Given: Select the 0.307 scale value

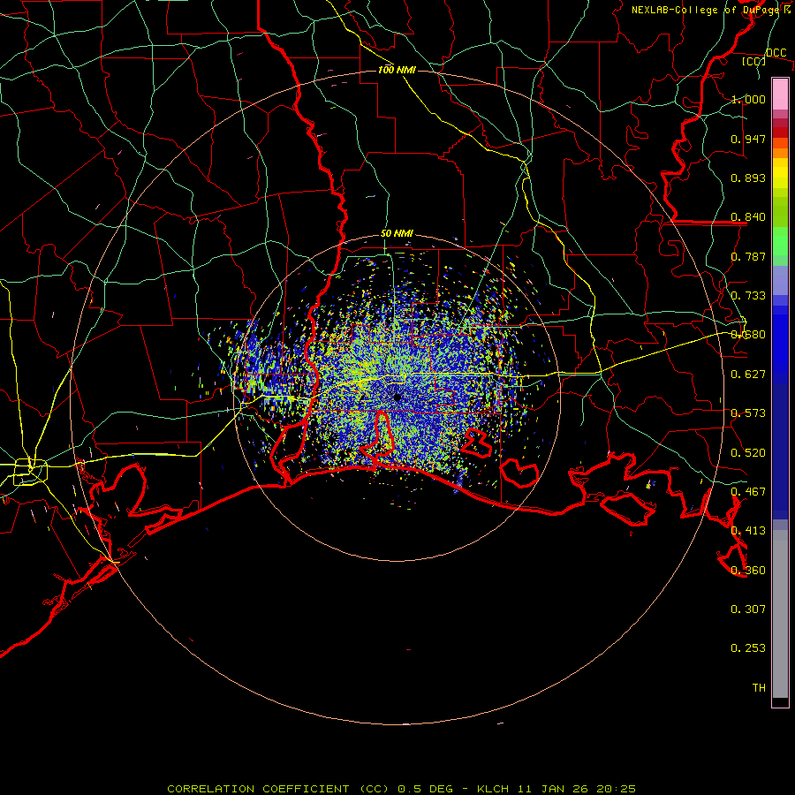Looking at the screenshot, I should point(748,609).
